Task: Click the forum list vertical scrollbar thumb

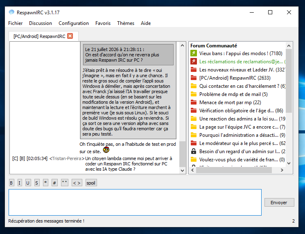Action: click(289, 81)
